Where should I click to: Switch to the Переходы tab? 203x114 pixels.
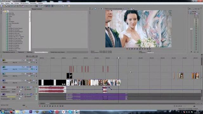29,52
